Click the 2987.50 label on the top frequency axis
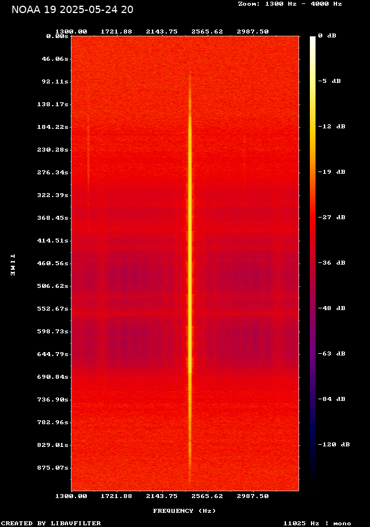The width and height of the screenshot is (370, 527). pos(253,32)
